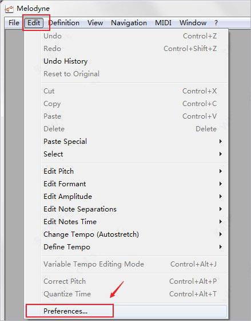Open the File menu
The width and height of the screenshot is (251, 321).
tap(14, 23)
